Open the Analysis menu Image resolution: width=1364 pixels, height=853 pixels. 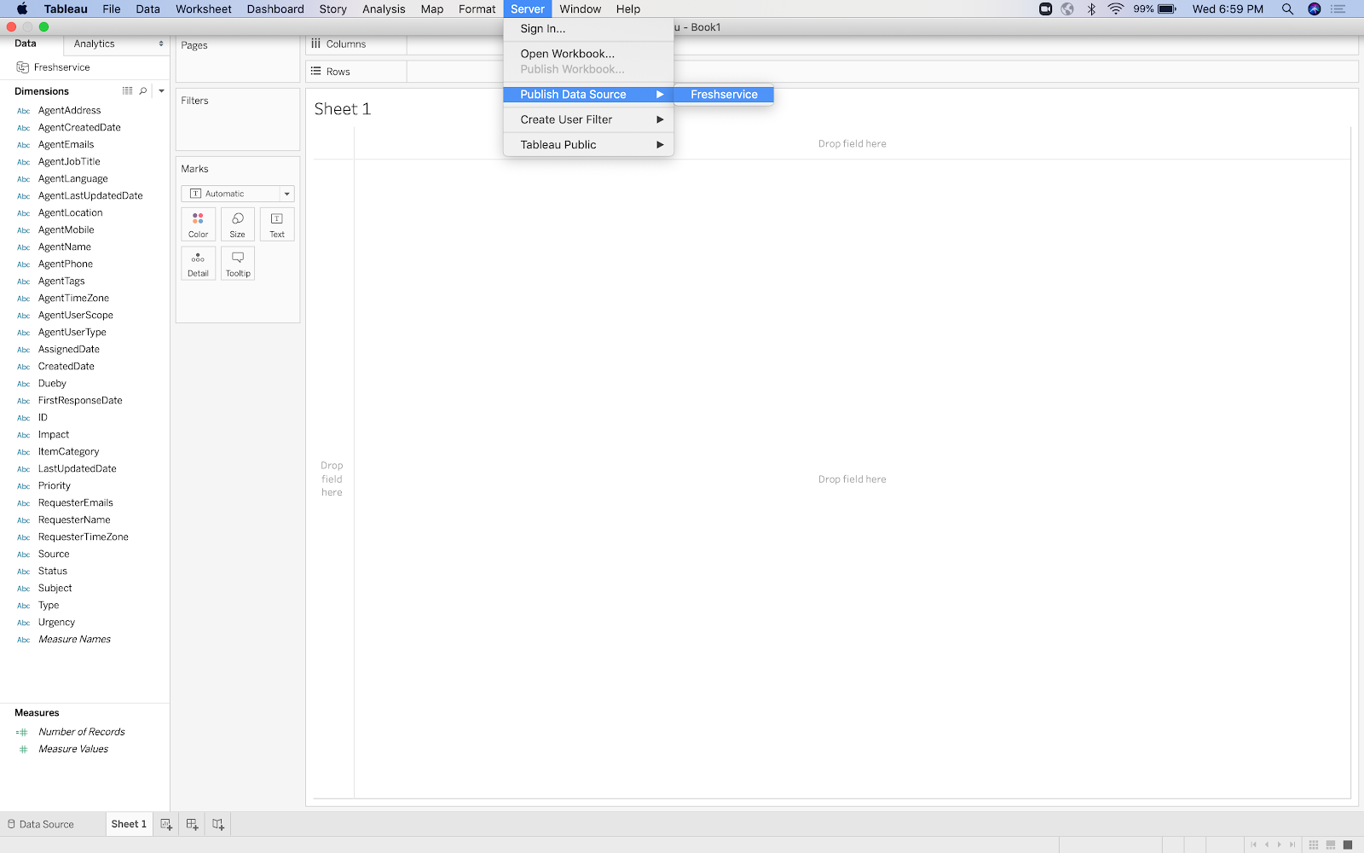click(x=384, y=9)
